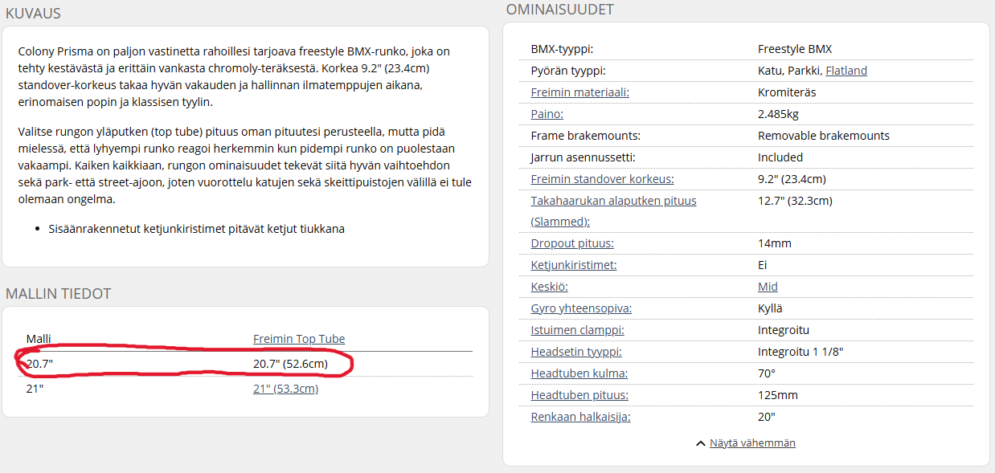Open the Mid bottom bracket link
The image size is (995, 473).
pos(768,287)
